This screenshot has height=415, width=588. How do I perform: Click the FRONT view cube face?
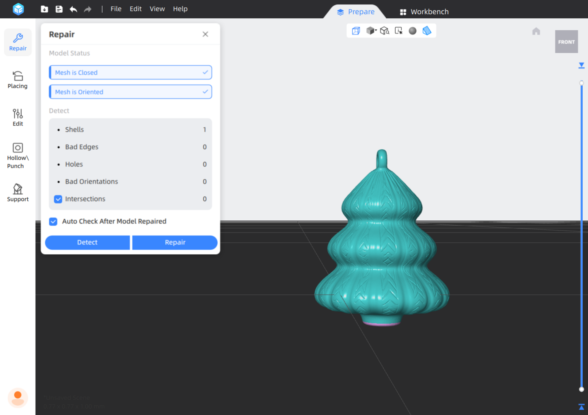tap(566, 42)
